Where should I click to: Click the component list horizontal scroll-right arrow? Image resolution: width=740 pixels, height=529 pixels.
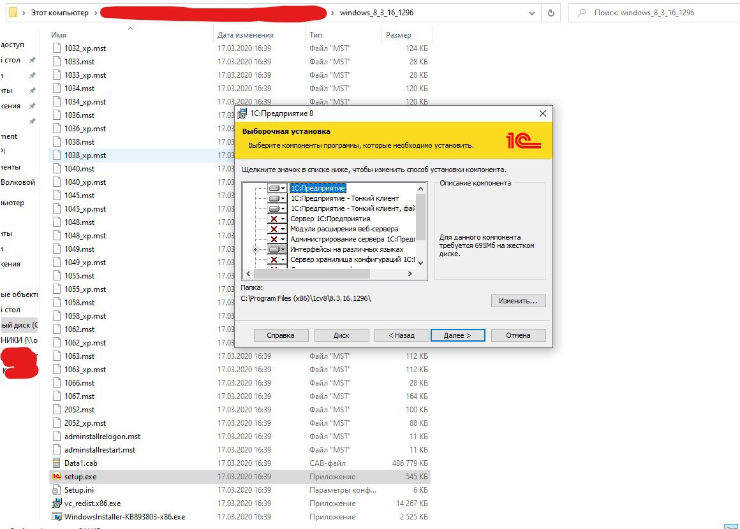(410, 274)
